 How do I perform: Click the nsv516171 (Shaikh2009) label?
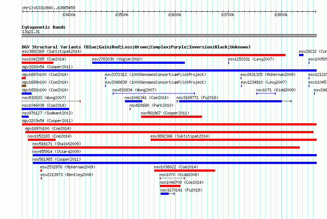pyautogui.click(x=57, y=144)
